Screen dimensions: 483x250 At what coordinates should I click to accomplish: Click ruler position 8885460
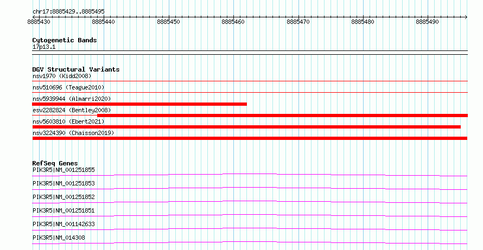tap(233, 22)
